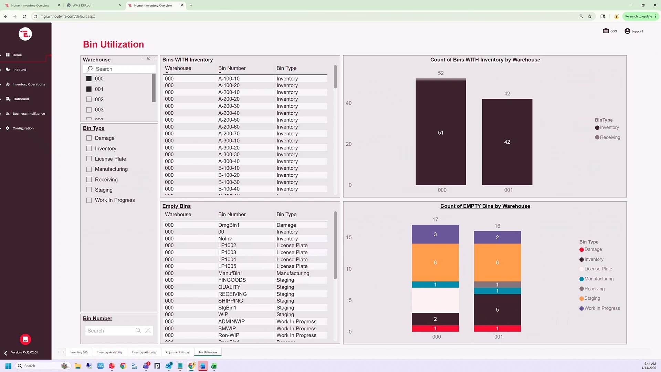The height and width of the screenshot is (372, 661).
Task: Uncheck warehouse 001 checkbox
Action: [89, 89]
